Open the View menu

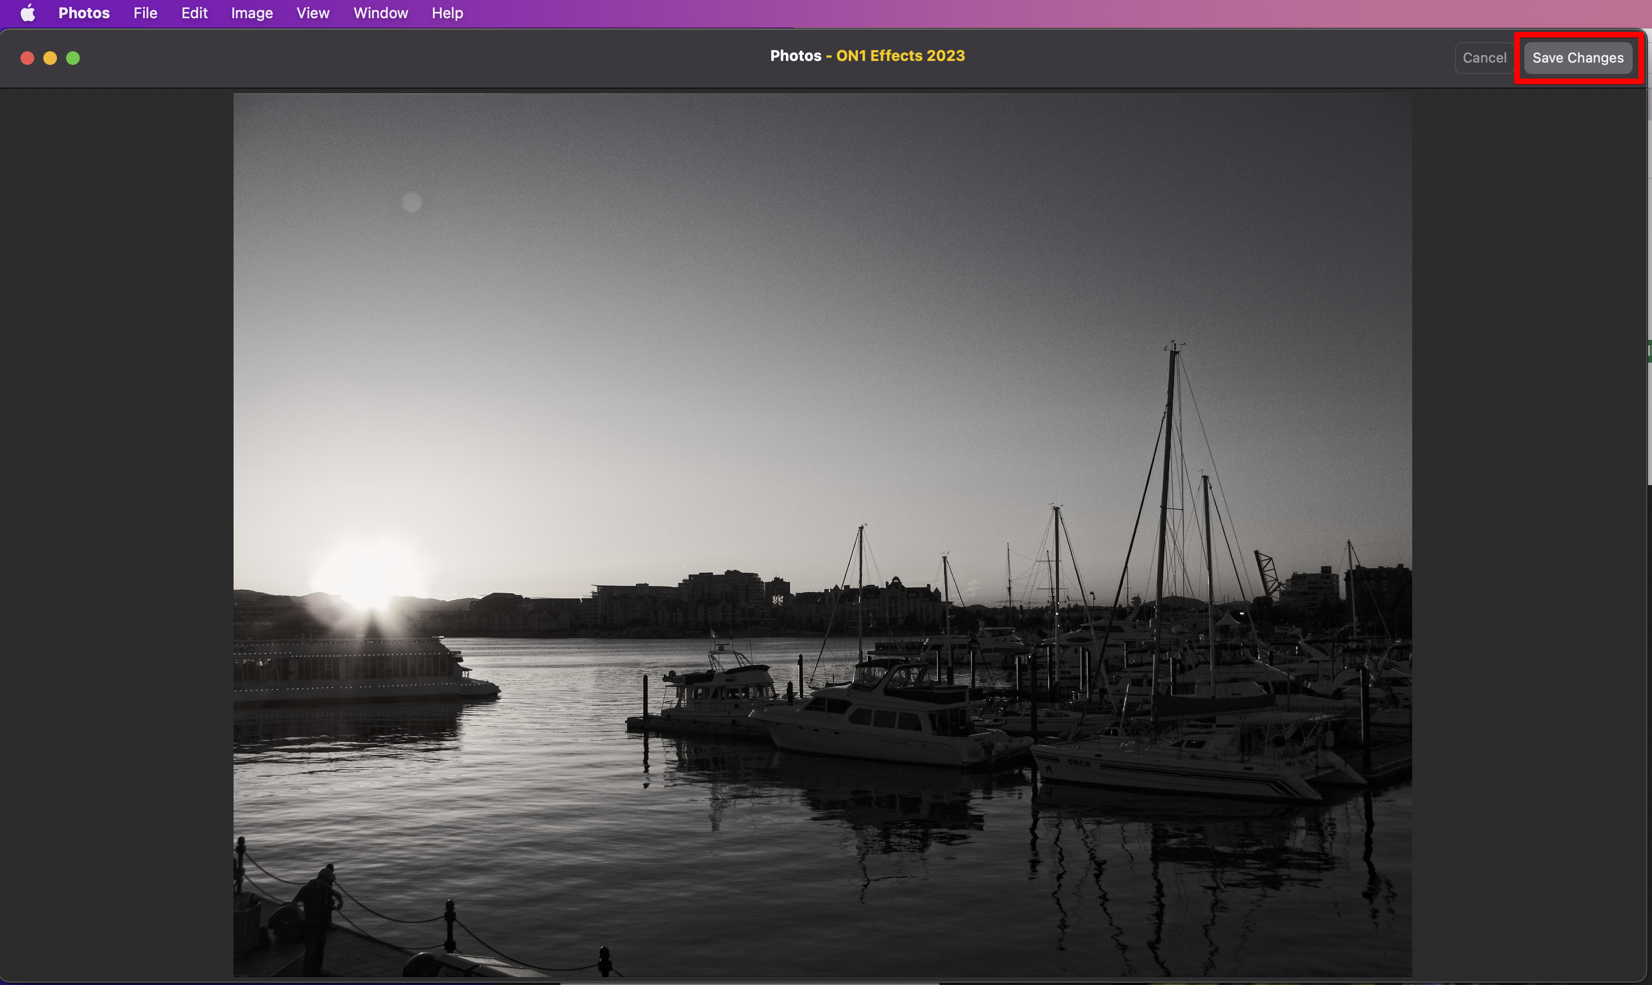pos(313,13)
